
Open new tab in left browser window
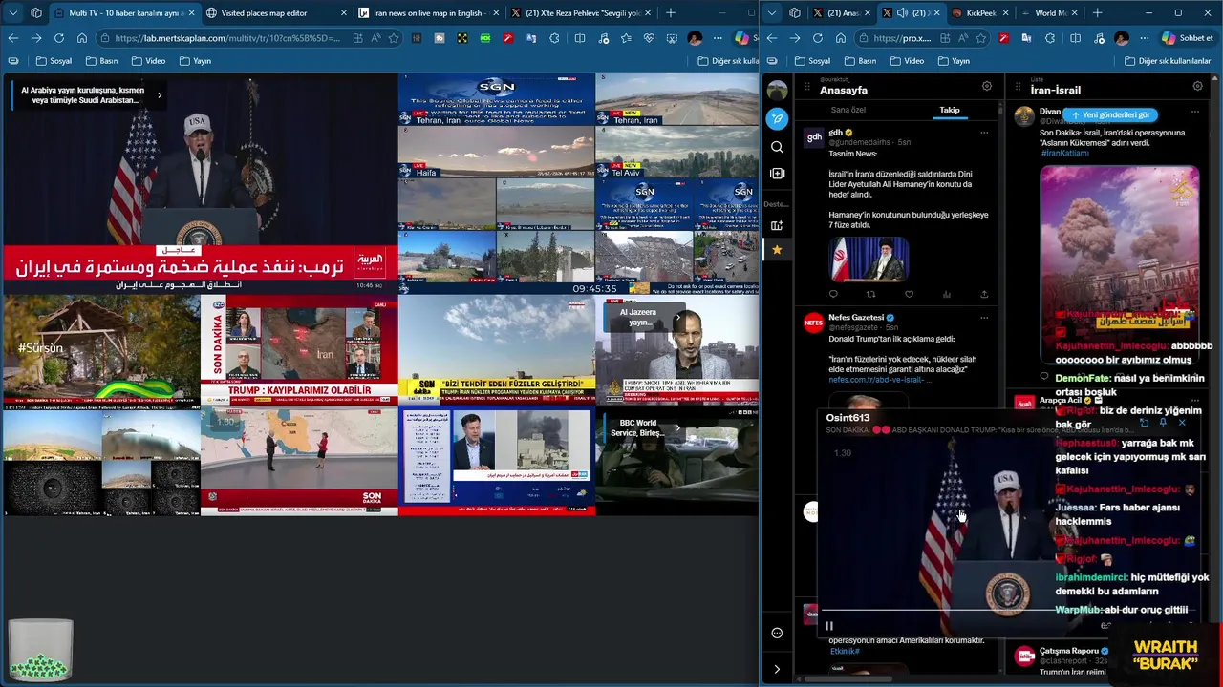(671, 13)
